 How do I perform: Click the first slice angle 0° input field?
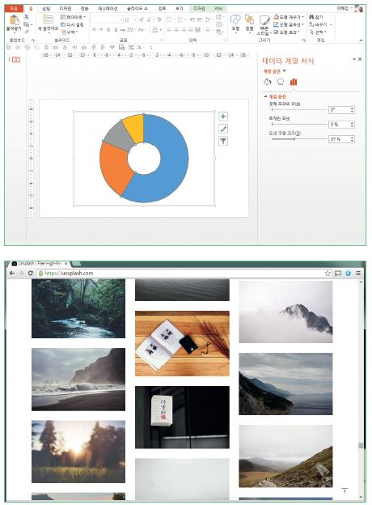[341, 110]
